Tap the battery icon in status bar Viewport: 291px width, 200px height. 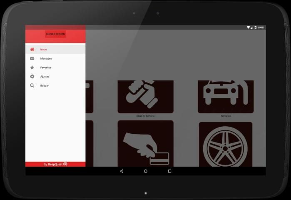click(x=255, y=27)
